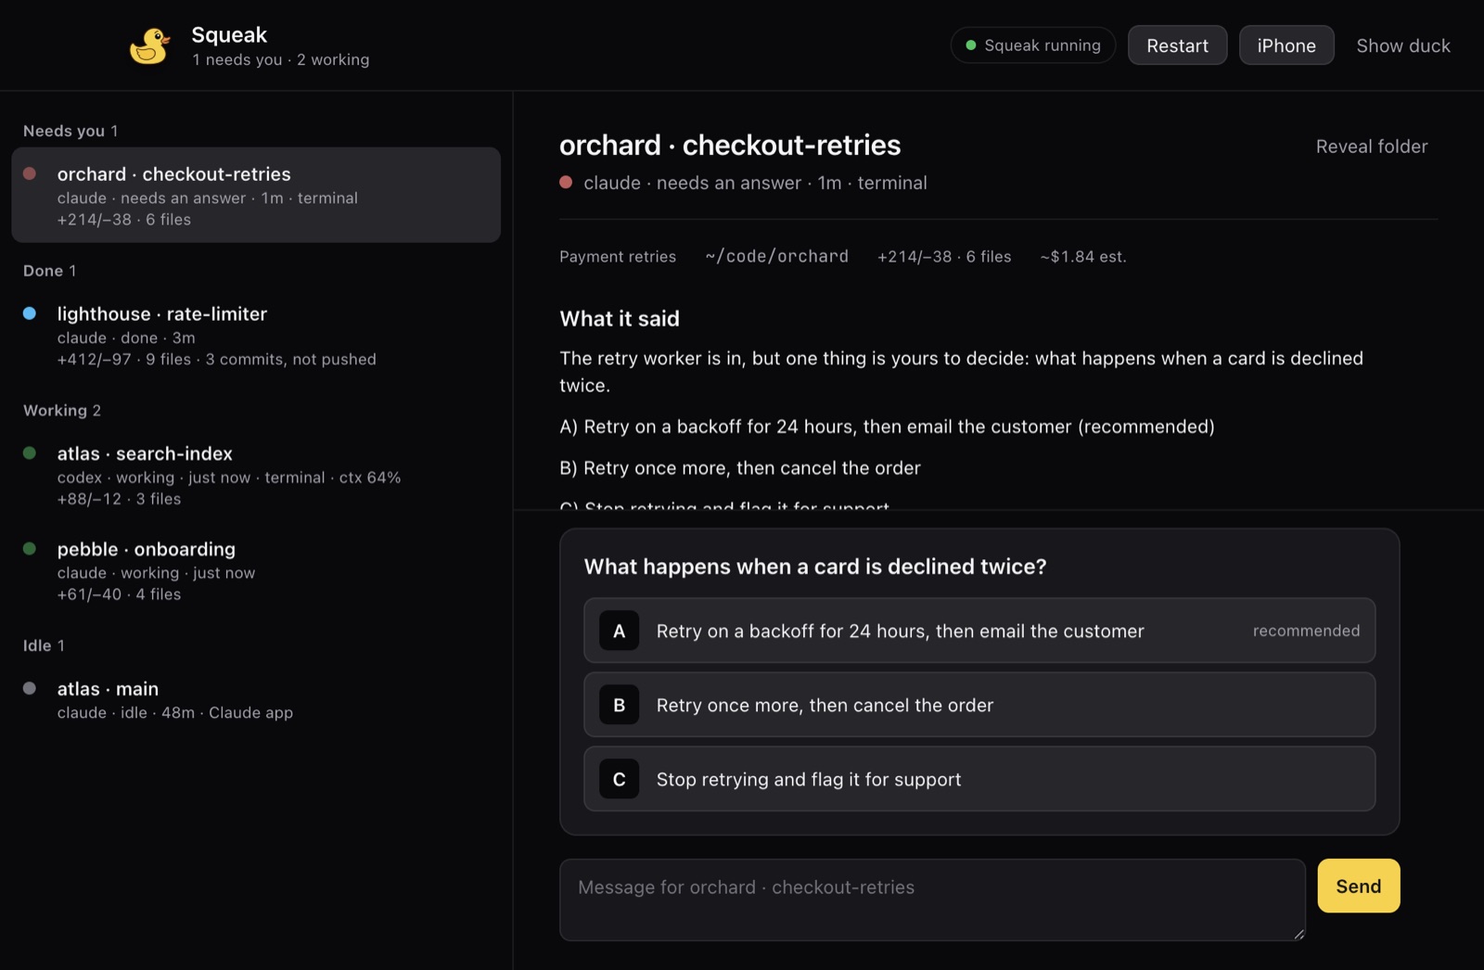Pick the Stop retrying and flag for support answer
This screenshot has width=1484, height=970.
(979, 779)
